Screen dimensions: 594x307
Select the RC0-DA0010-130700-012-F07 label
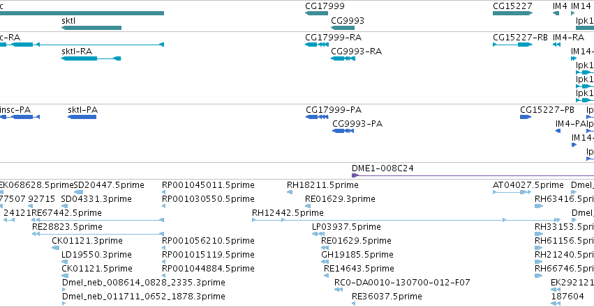(402, 283)
